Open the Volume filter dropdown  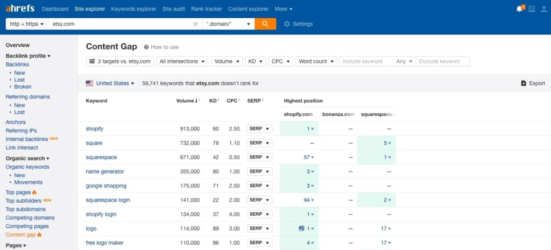tap(227, 61)
